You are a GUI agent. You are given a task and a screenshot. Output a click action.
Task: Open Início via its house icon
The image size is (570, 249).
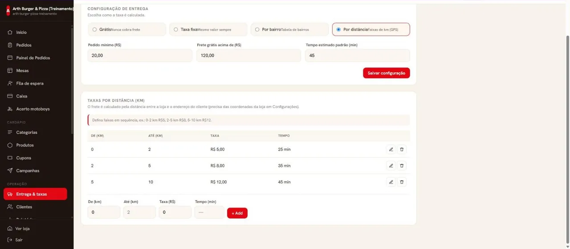10,33
